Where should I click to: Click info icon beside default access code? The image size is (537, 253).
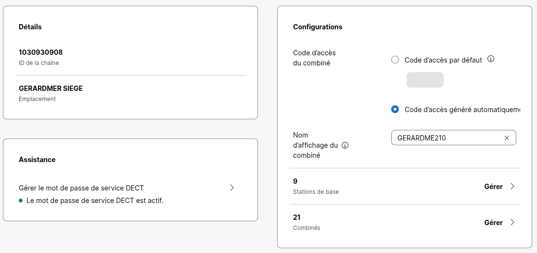491,59
